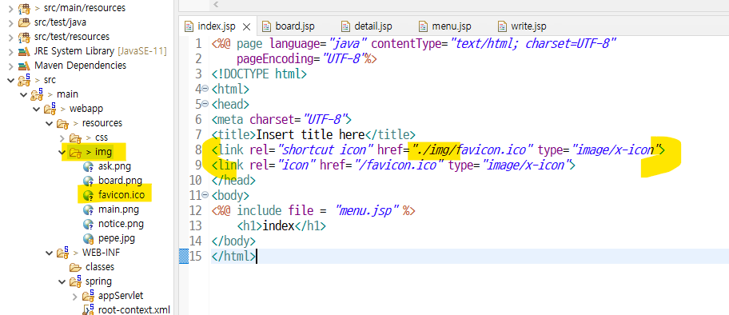Select the root-context.xml tree item label
The width and height of the screenshot is (729, 315).
click(x=134, y=309)
